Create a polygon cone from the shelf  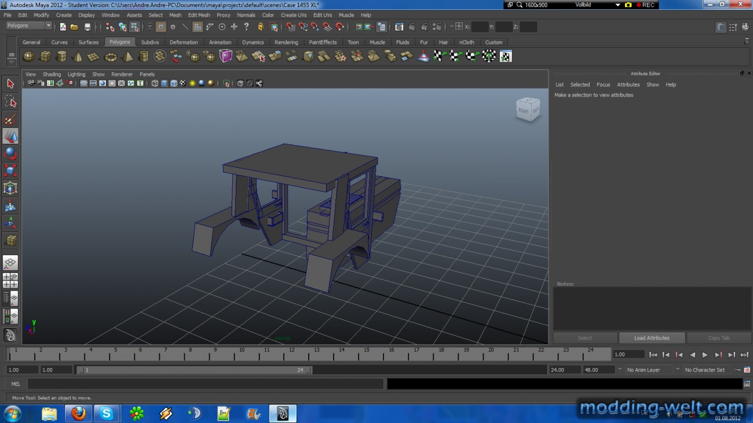tap(77, 56)
